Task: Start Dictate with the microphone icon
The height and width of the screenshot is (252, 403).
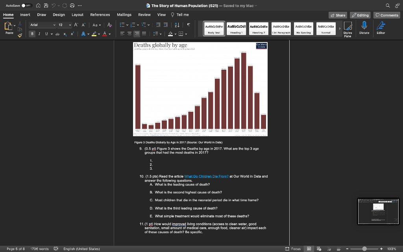Action: click(364, 28)
